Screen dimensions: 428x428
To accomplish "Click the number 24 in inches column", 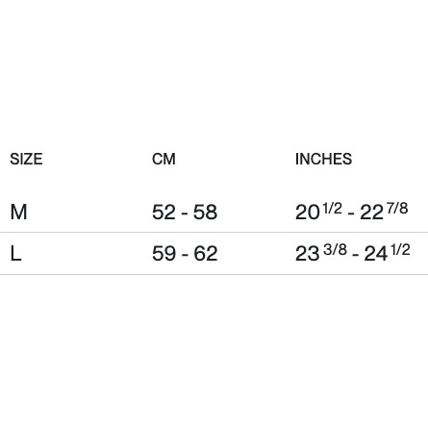I will 376,254.
